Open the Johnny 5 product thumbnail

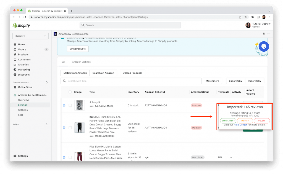click(x=79, y=105)
